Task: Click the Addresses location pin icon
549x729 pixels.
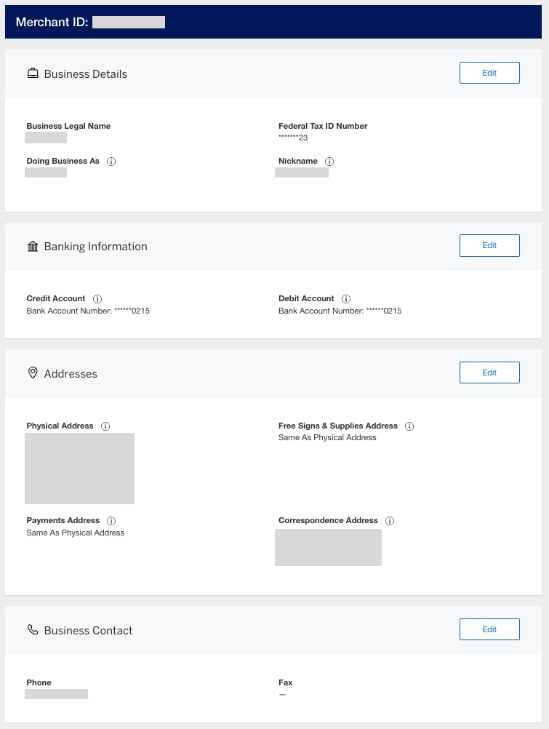Action: tap(33, 373)
